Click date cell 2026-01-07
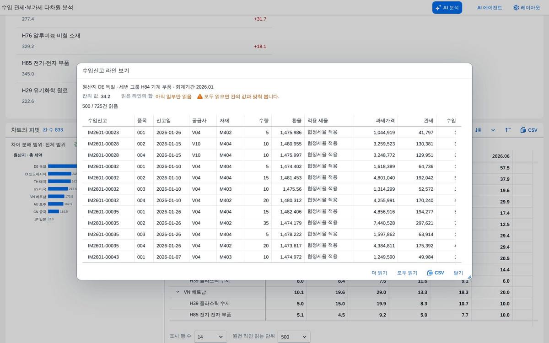Viewport: 549px width, 343px height. (x=169, y=257)
